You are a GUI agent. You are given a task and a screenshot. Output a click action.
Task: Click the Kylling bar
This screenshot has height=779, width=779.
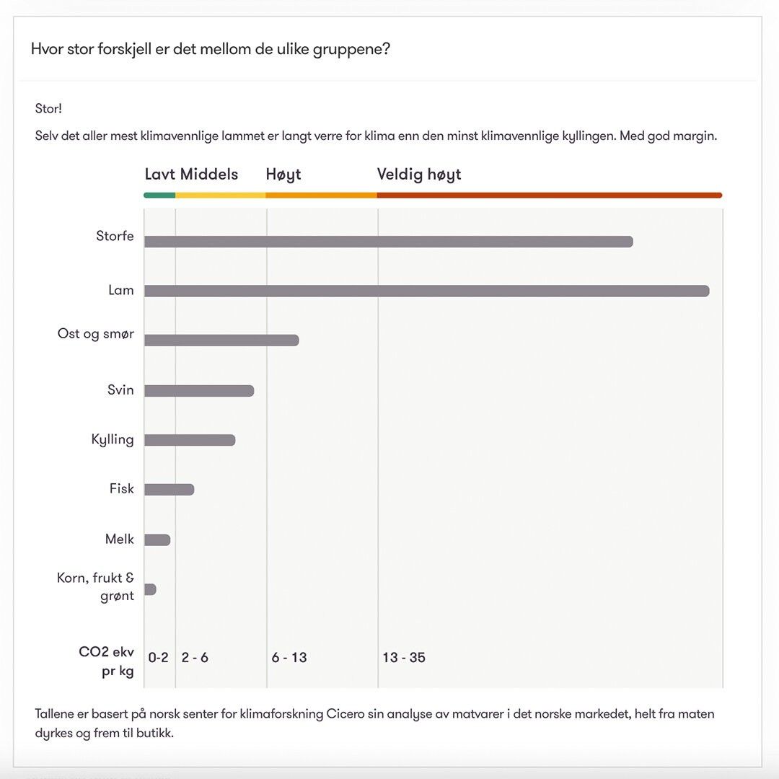189,440
